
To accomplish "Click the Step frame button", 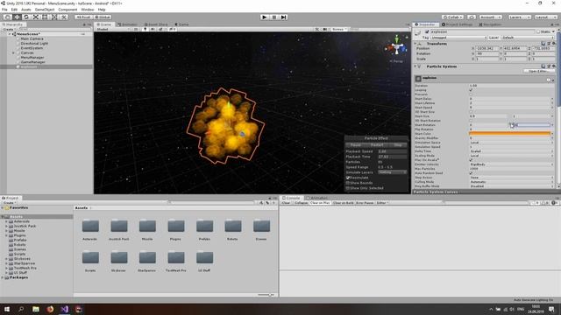I will point(283,17).
